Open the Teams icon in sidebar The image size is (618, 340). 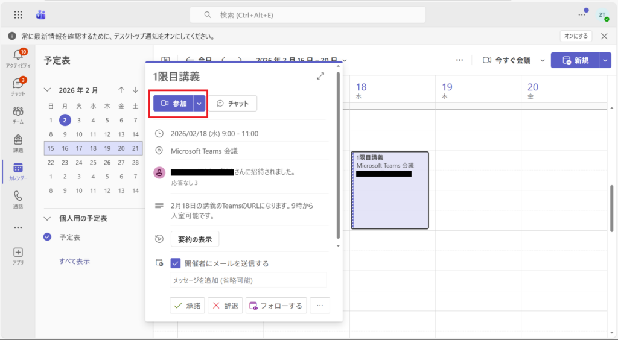pos(18,114)
